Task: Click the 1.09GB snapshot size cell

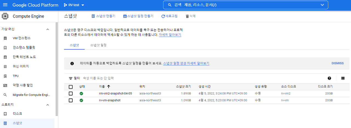Action: (x=186, y=100)
